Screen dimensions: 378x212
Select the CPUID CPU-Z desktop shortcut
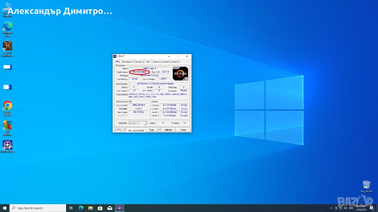[7, 145]
